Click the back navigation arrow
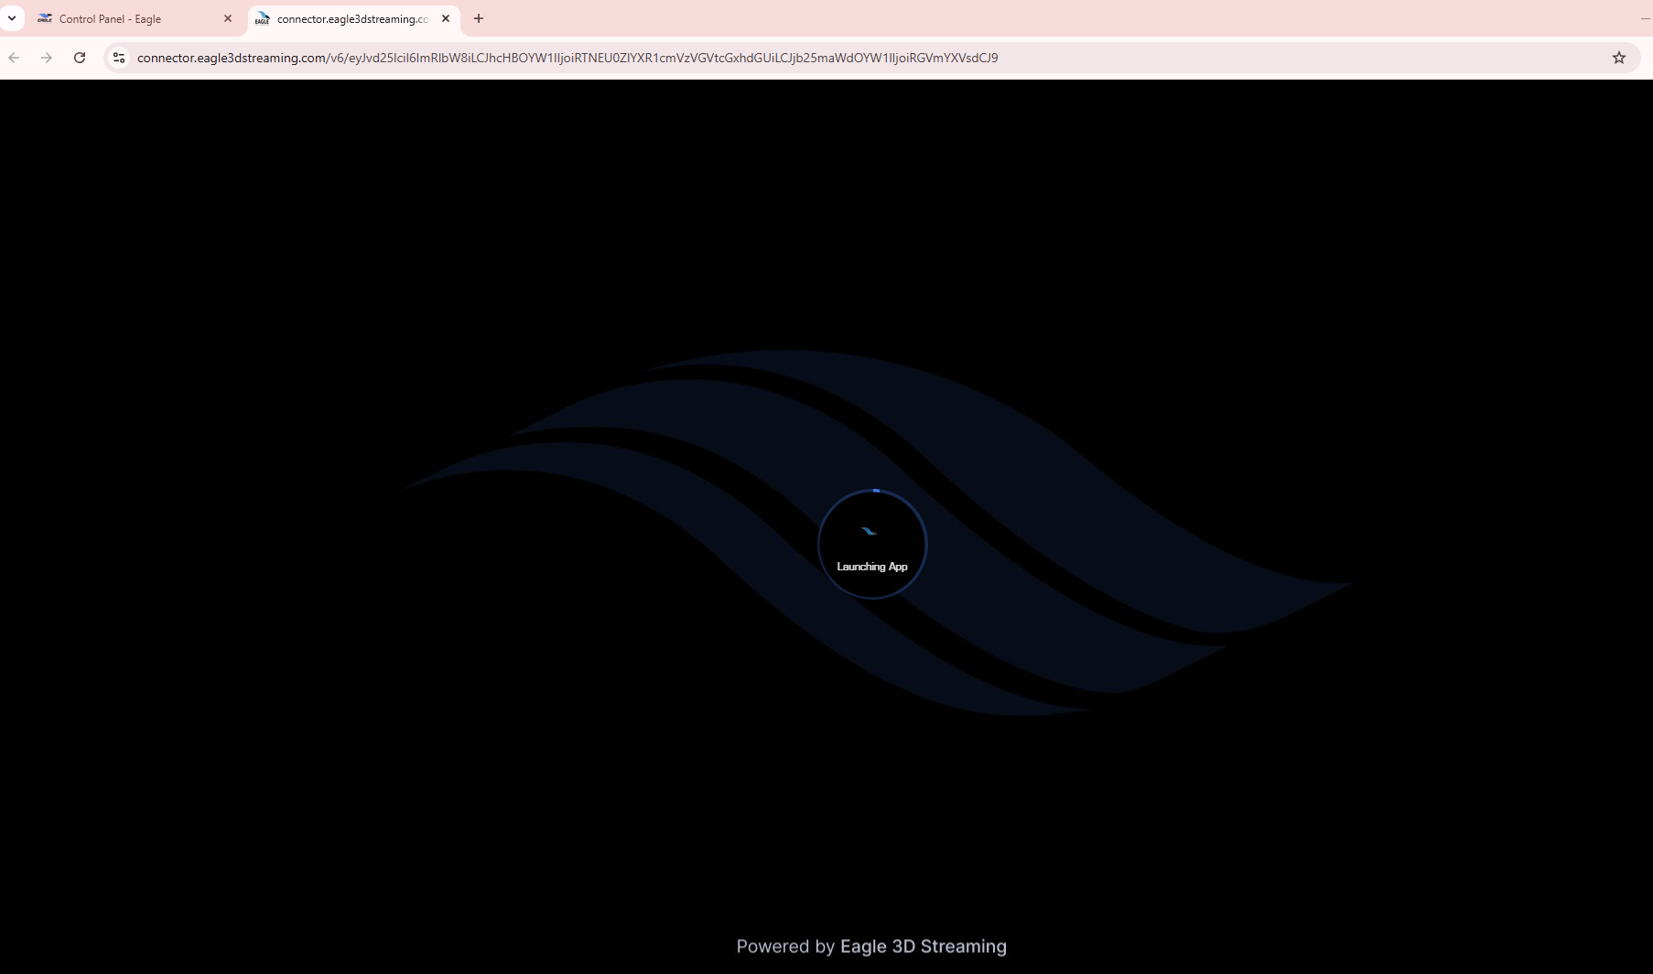The image size is (1653, 974). coord(14,57)
